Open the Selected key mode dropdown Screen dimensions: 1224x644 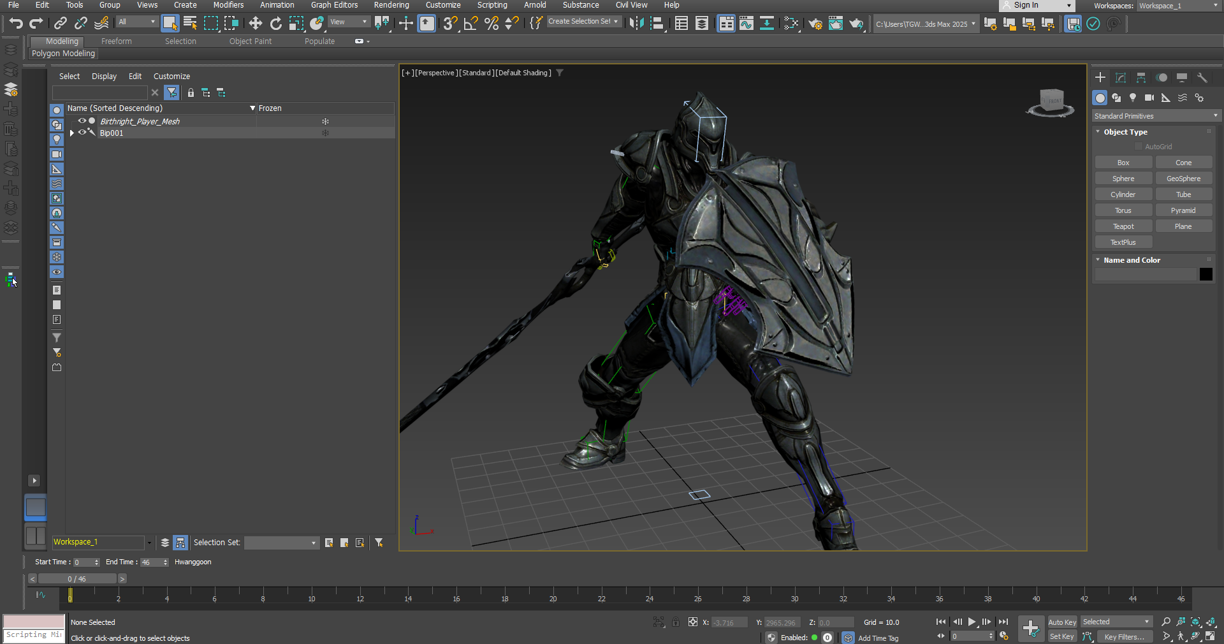[1116, 622]
